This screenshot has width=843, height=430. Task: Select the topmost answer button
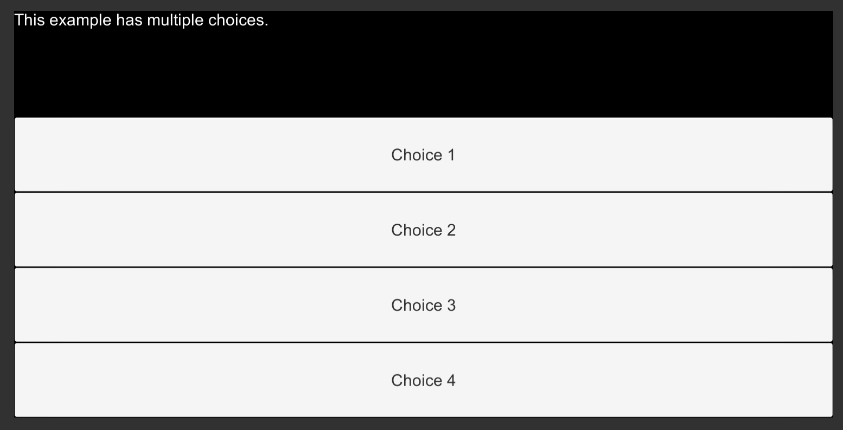coord(423,155)
